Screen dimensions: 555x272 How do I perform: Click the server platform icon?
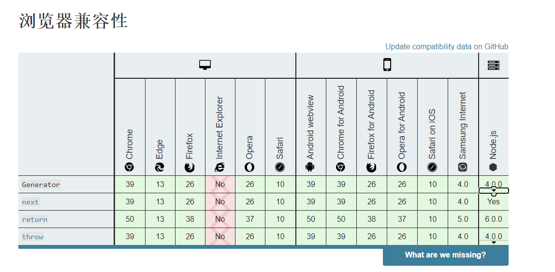click(x=493, y=65)
